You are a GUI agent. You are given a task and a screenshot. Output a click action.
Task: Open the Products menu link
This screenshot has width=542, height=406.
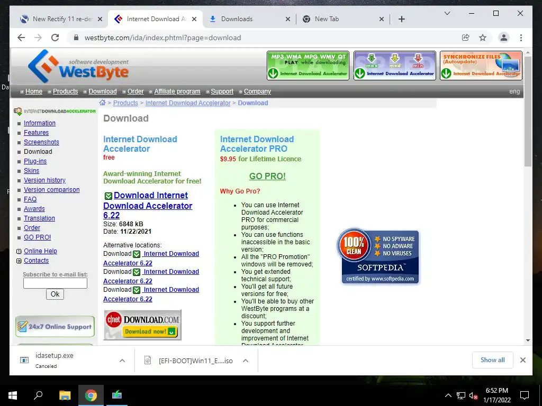tap(65, 91)
